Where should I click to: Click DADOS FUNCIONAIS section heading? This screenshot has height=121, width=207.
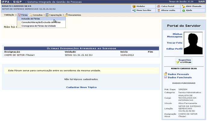click(x=184, y=83)
